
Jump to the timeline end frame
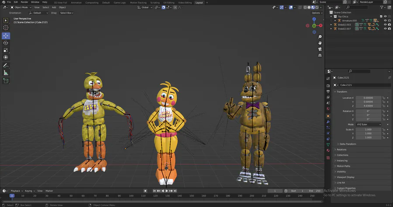175,191
